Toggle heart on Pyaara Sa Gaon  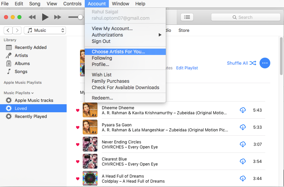78,127
